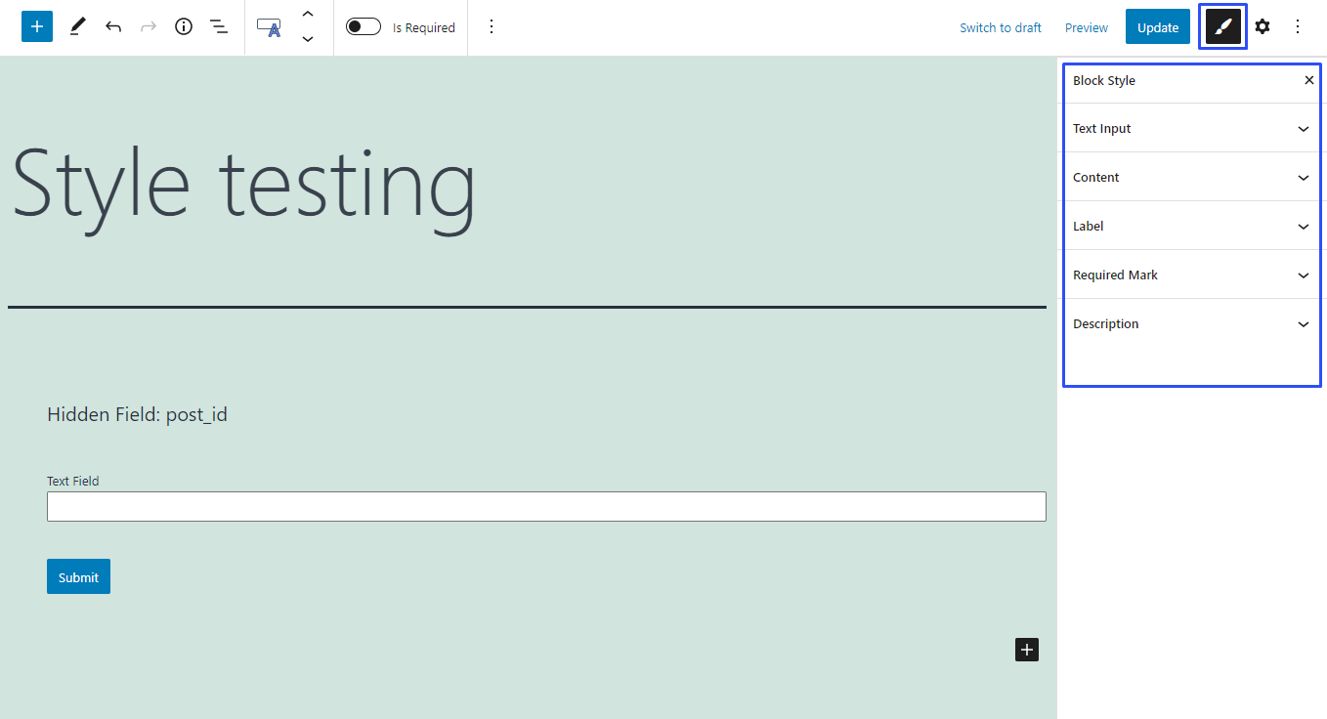This screenshot has height=719, width=1327.
Task: Enable the Is Required toggle
Action: point(363,26)
